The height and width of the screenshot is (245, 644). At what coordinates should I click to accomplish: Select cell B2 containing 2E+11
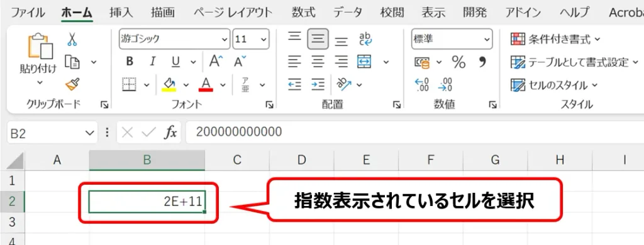147,202
